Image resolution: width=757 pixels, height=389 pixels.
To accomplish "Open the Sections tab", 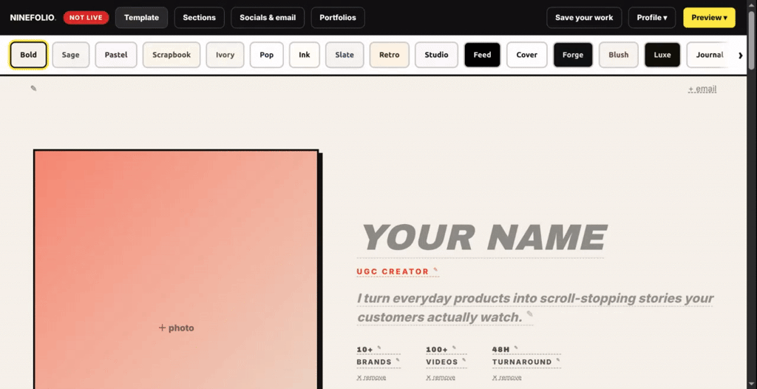I will coord(199,18).
